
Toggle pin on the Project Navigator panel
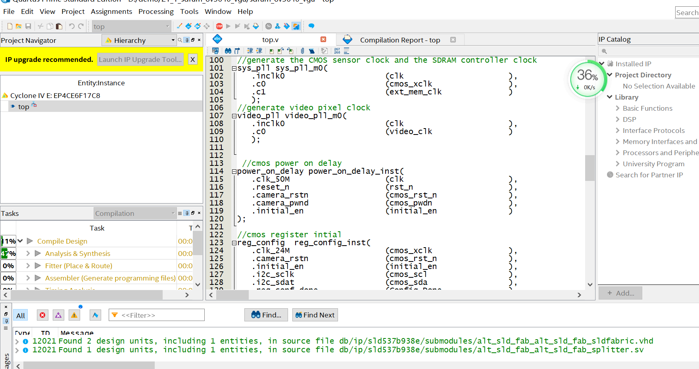click(187, 40)
